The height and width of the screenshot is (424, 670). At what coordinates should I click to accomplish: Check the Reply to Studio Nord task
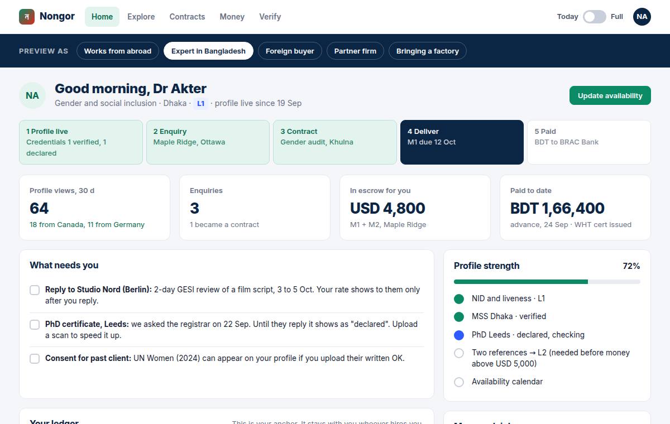tap(35, 290)
